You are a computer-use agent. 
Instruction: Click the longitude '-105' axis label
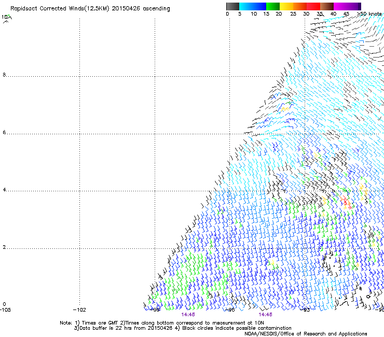[5, 310]
